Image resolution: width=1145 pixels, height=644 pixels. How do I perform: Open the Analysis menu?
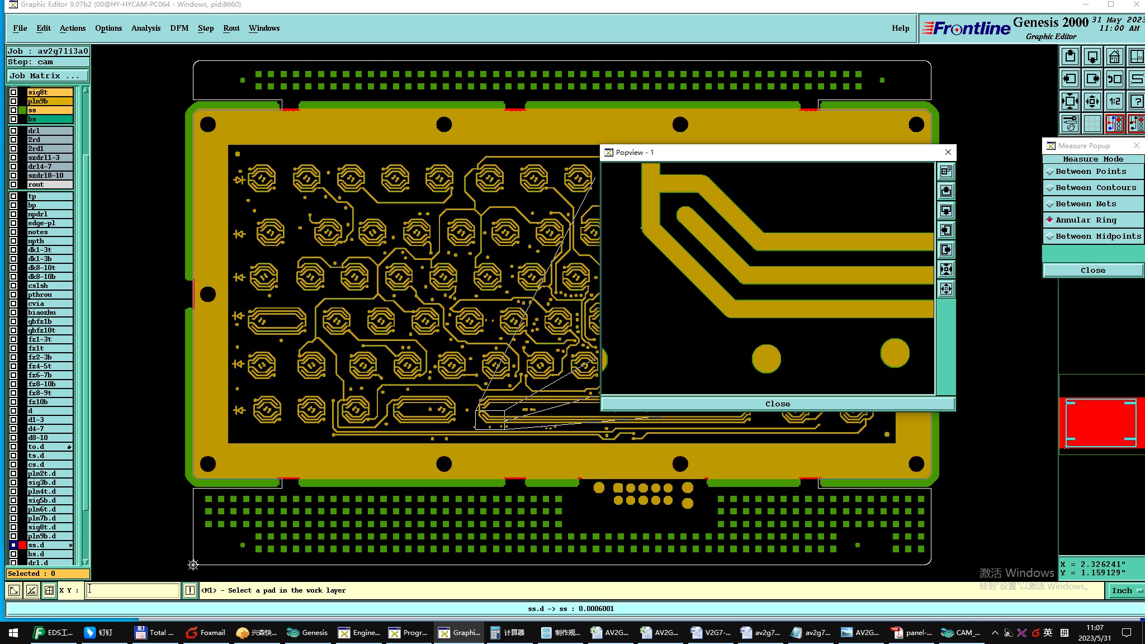coord(146,28)
